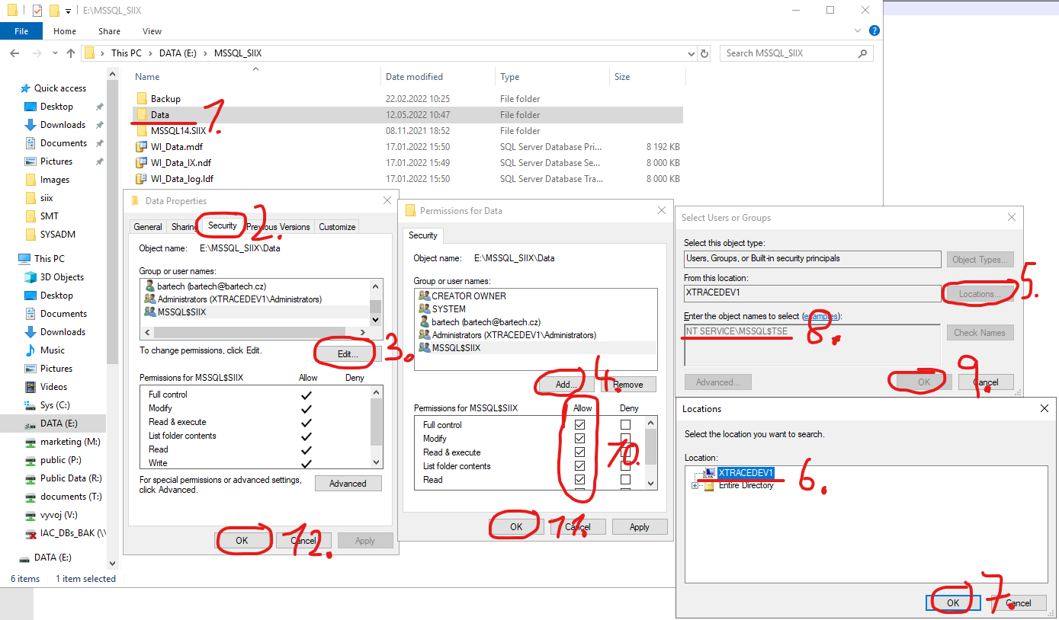Open the View ribbon tab
This screenshot has width=1059, height=620.
[151, 31]
